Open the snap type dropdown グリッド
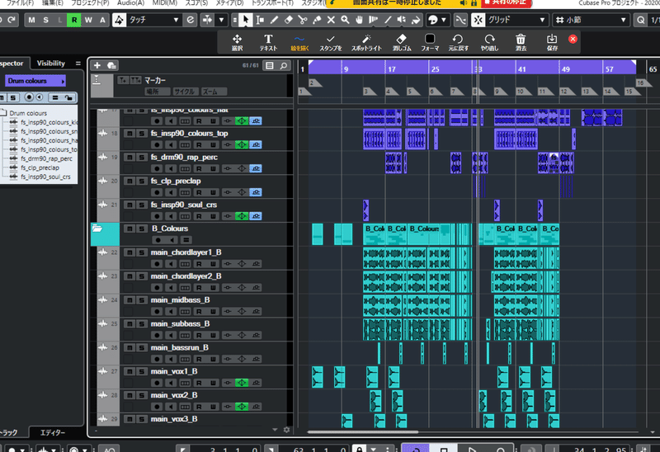 tap(516, 20)
